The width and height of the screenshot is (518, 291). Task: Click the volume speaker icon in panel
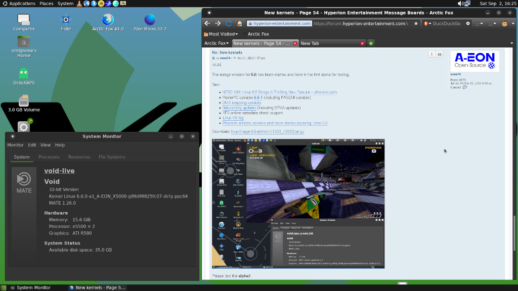coord(460,4)
